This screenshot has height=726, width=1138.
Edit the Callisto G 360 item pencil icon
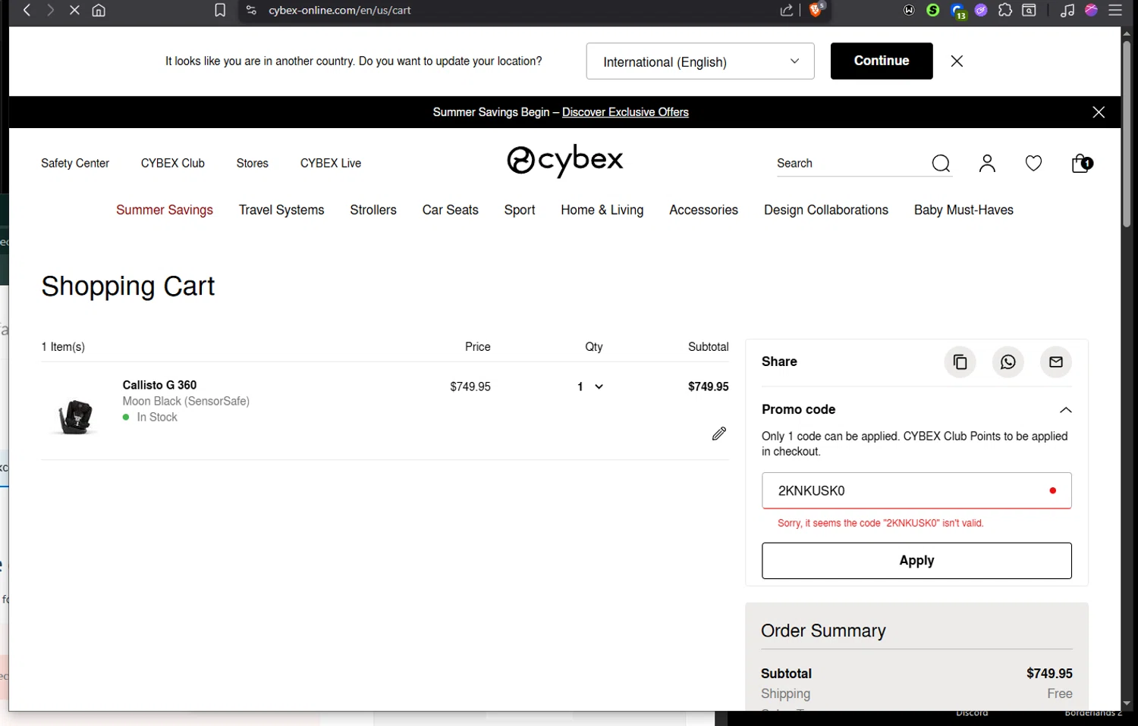tap(719, 433)
